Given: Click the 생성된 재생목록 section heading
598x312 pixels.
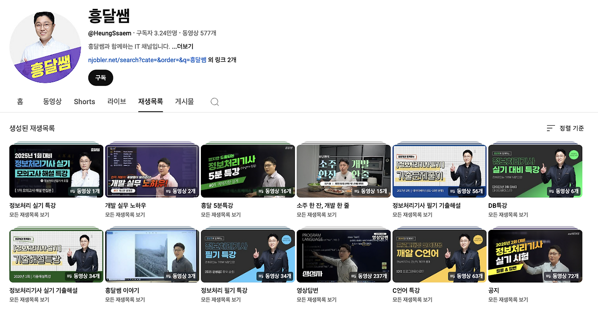Looking at the screenshot, I should 32,128.
